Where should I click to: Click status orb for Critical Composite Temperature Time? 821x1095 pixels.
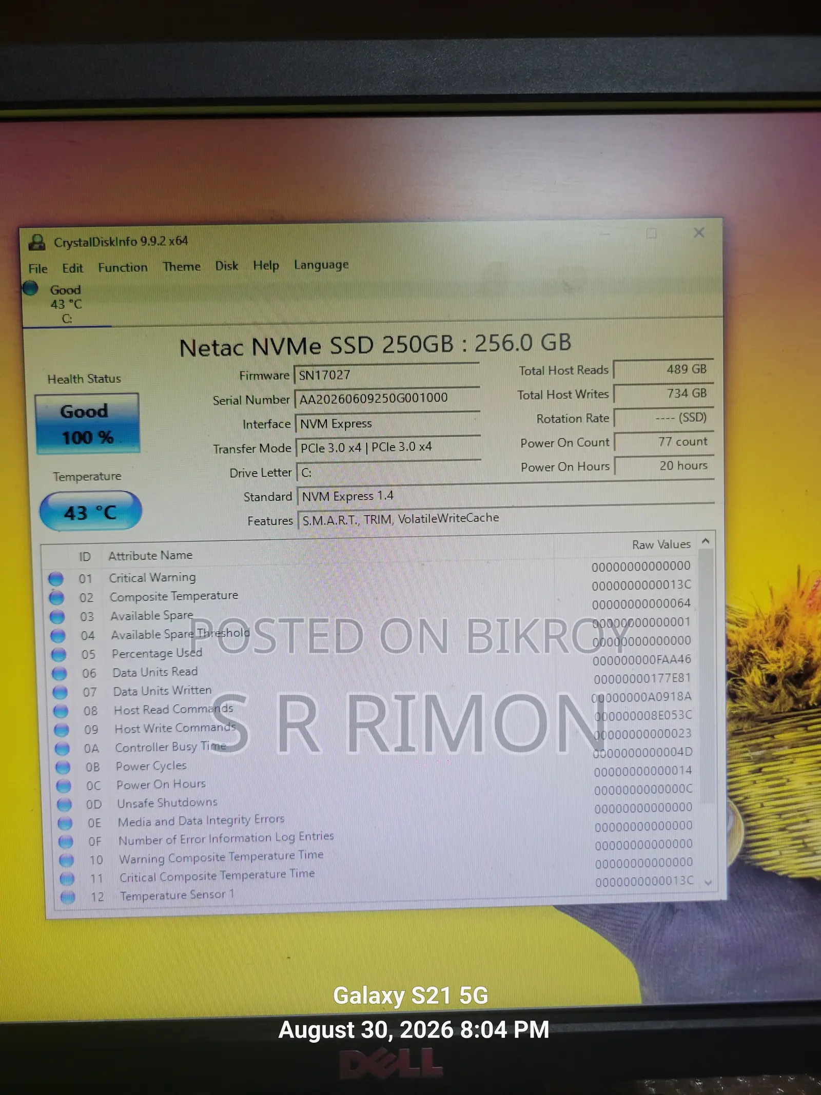(67, 878)
